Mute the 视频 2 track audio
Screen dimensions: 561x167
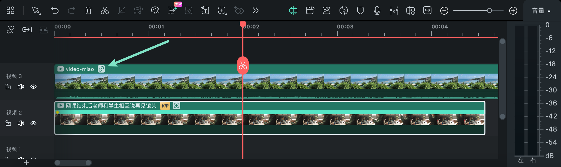[21, 123]
